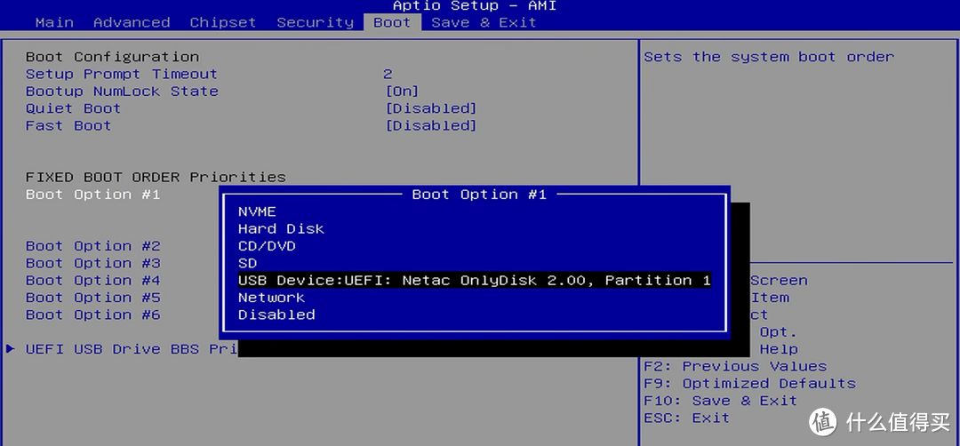Click the F9: Optimized Defaults hint
960x446 pixels.
pos(749,384)
